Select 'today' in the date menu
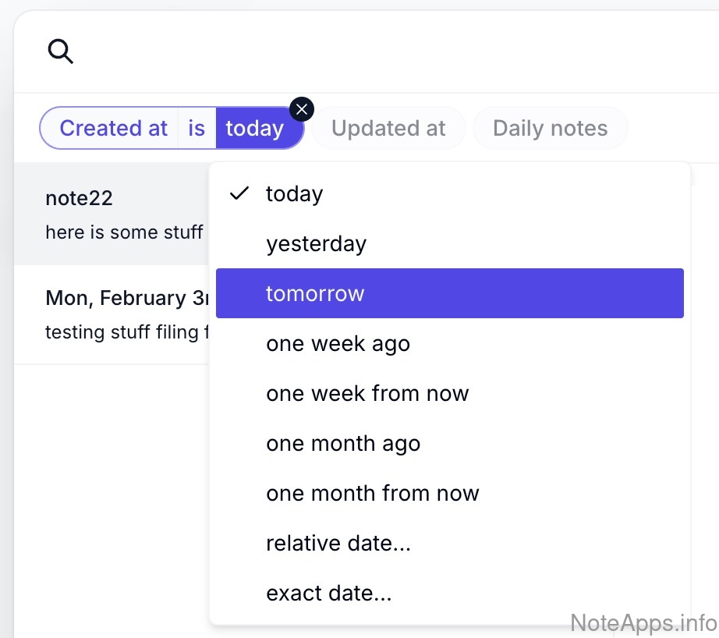Screen dimensions: 719x638 tap(295, 194)
